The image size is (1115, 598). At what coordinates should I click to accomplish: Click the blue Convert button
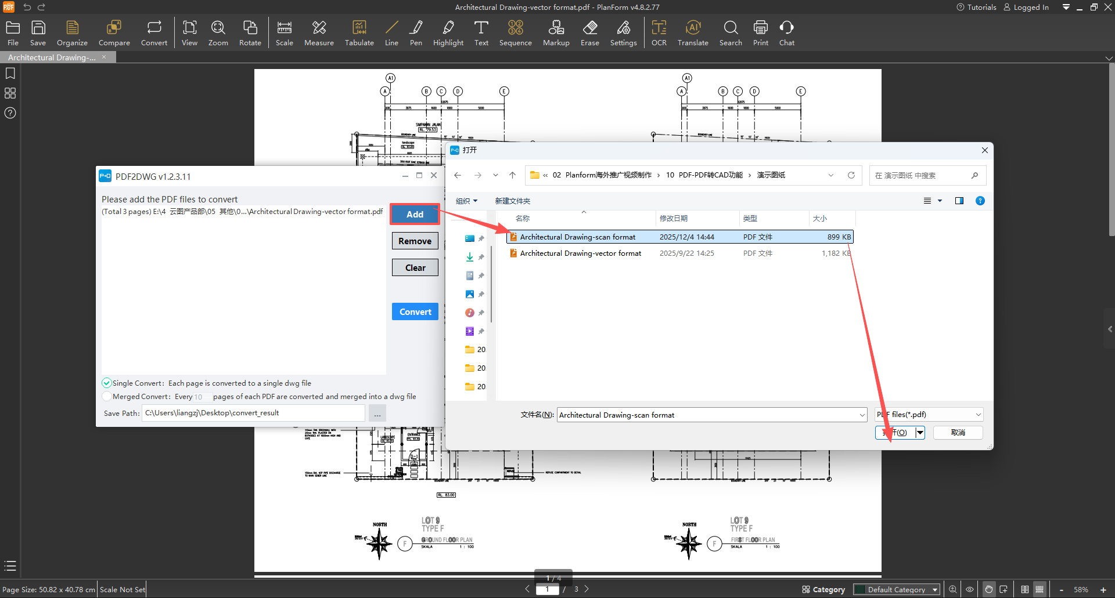415,312
